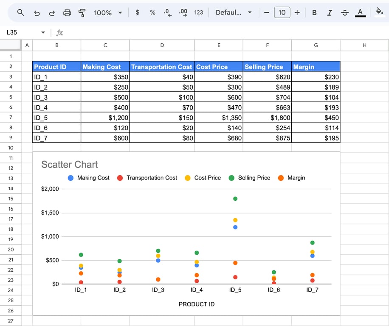Open the name box dropdown arrow
The image size is (389, 326).
pos(43,33)
